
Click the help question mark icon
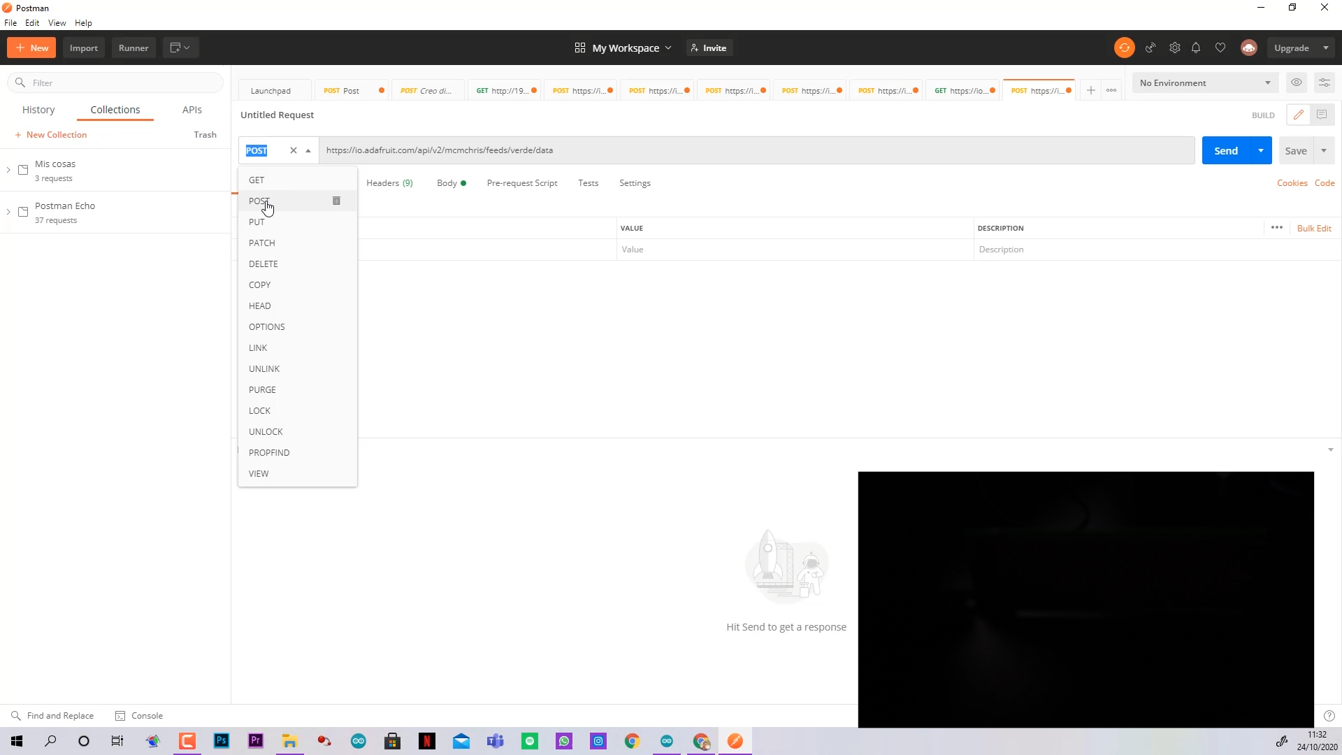click(1329, 716)
